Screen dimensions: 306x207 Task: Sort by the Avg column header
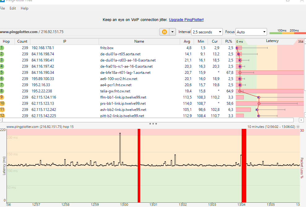point(187,41)
